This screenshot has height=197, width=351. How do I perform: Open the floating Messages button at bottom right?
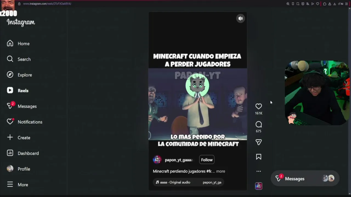coord(305,179)
